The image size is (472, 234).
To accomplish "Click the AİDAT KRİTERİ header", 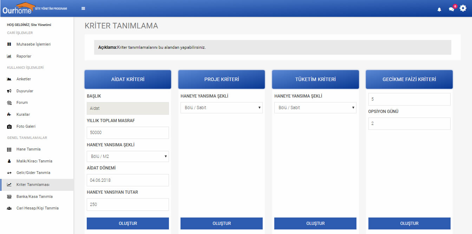I will pyautogui.click(x=128, y=79).
